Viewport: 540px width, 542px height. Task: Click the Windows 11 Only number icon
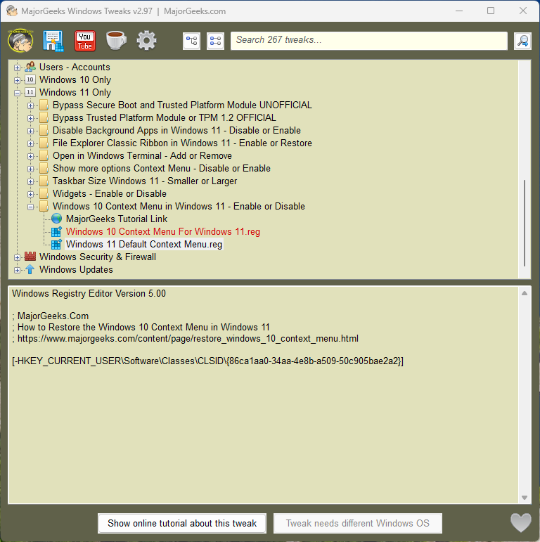pos(30,92)
